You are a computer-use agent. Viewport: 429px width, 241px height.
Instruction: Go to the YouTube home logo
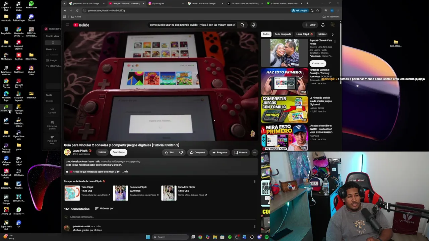[x=81, y=25]
